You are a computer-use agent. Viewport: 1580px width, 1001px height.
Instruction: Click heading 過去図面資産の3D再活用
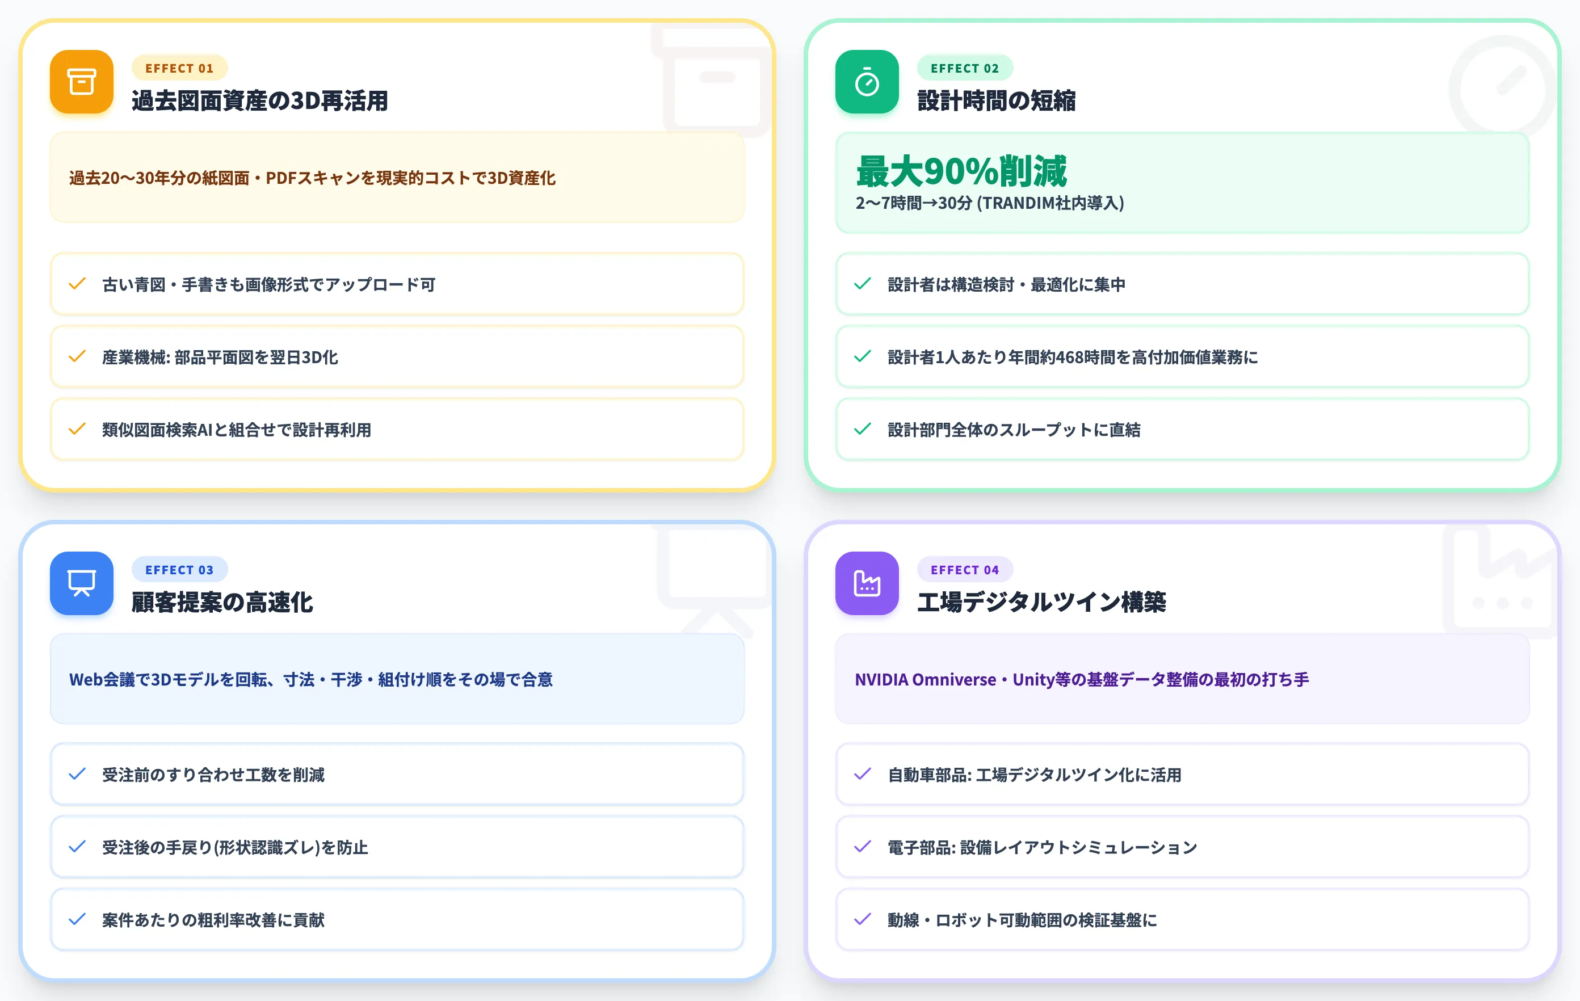pyautogui.click(x=260, y=101)
